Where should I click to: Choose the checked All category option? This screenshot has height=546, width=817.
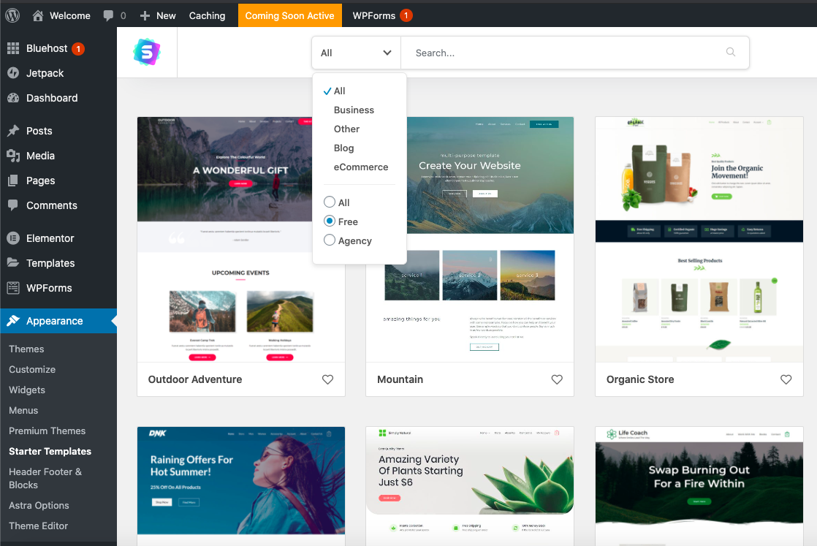339,91
